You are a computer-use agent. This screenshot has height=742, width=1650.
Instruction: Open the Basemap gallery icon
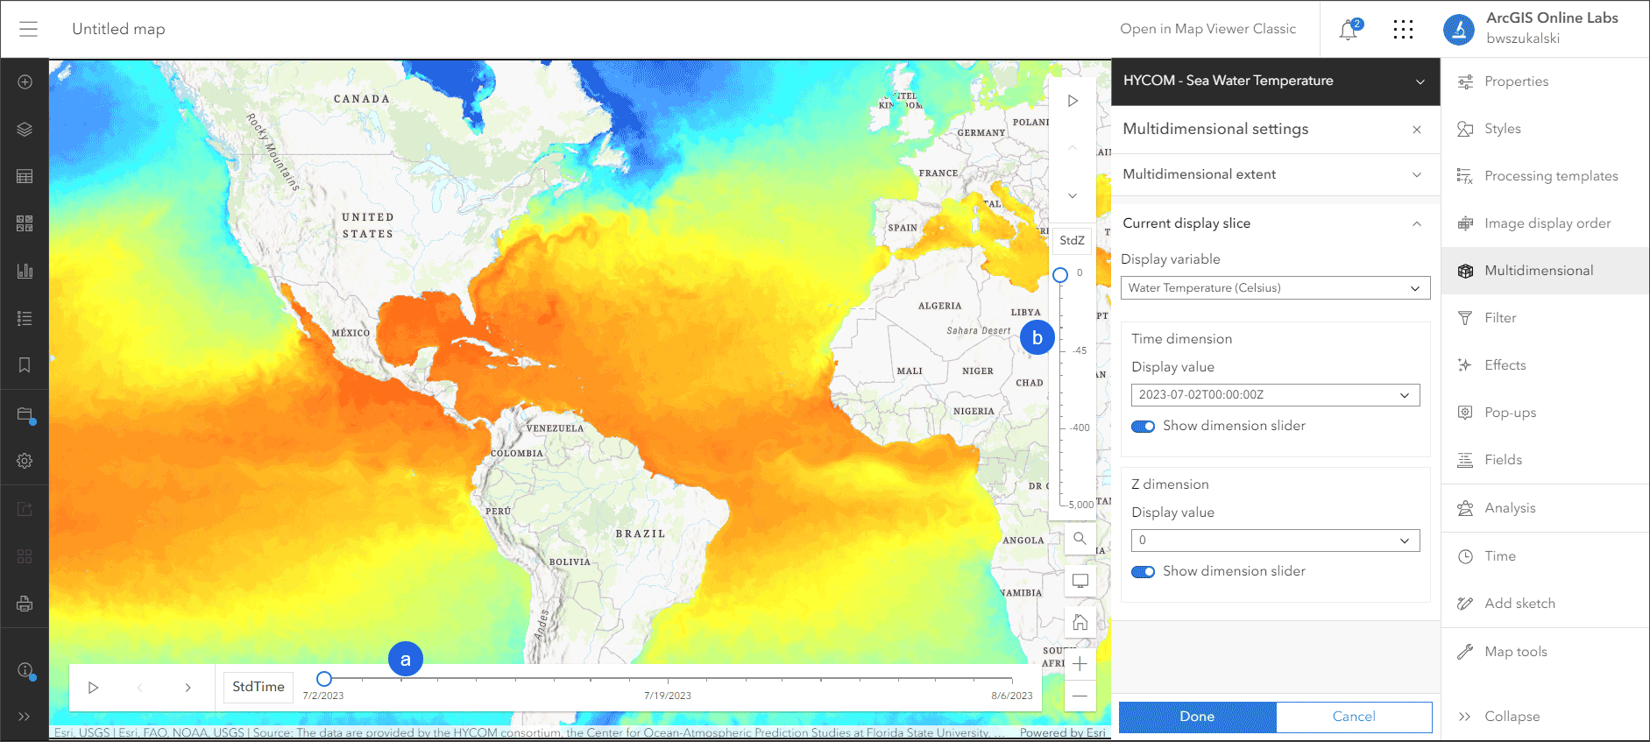coord(25,223)
